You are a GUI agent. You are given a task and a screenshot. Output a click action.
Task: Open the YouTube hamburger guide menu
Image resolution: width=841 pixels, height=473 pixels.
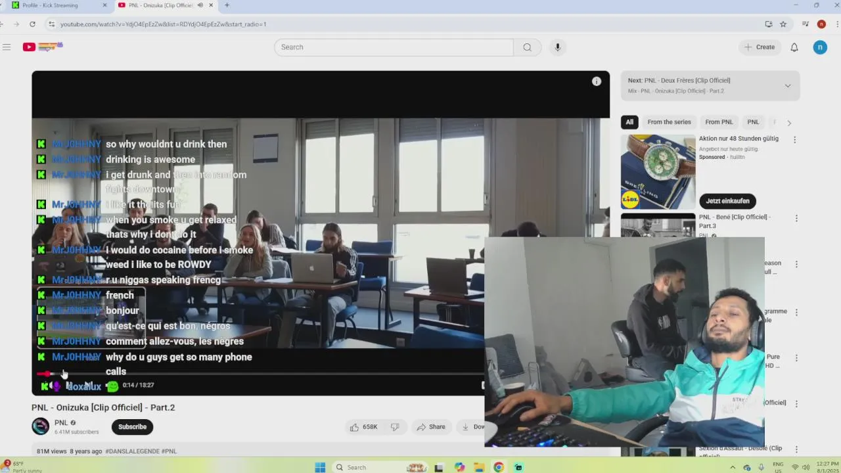(7, 47)
